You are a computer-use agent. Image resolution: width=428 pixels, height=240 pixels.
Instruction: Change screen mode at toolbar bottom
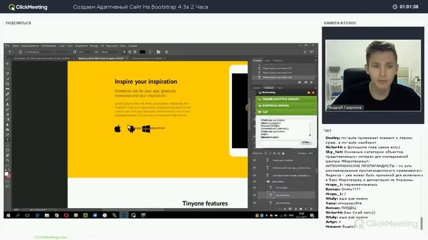coord(7,187)
